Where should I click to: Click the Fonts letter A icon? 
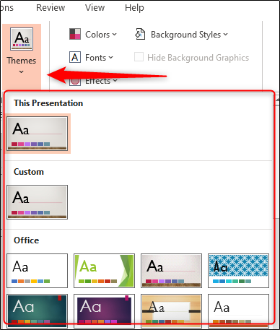click(x=75, y=57)
